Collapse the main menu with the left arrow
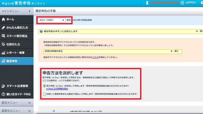The image size is (203, 114). pos(29,11)
